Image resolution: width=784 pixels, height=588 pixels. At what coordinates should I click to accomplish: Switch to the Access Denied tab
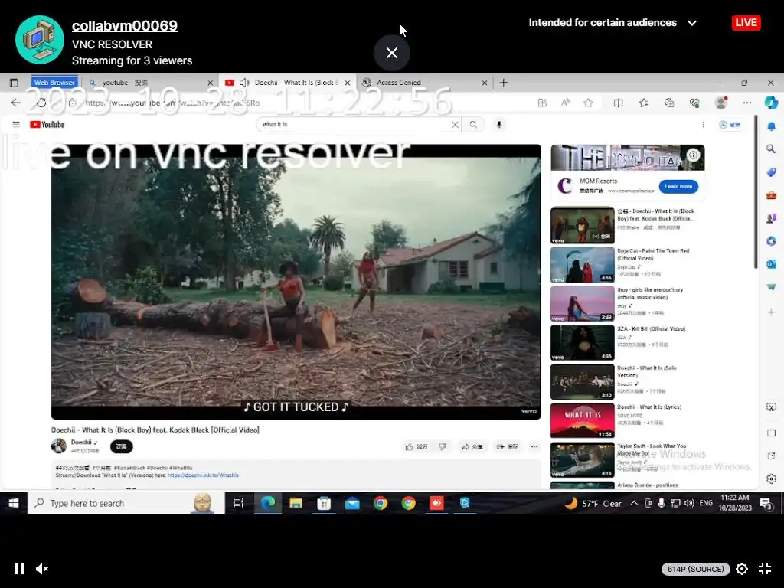pos(425,83)
